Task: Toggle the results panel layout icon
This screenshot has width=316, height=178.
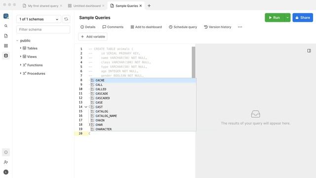Action: click(309, 50)
